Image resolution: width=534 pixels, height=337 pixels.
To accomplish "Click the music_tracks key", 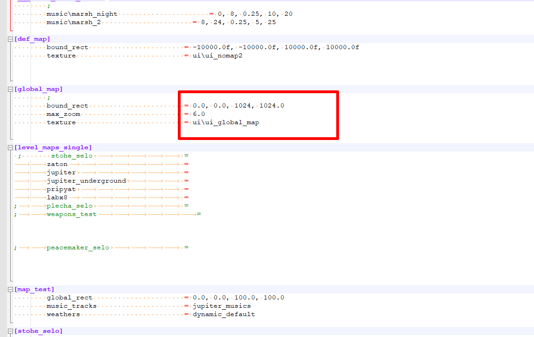I will coord(71,306).
